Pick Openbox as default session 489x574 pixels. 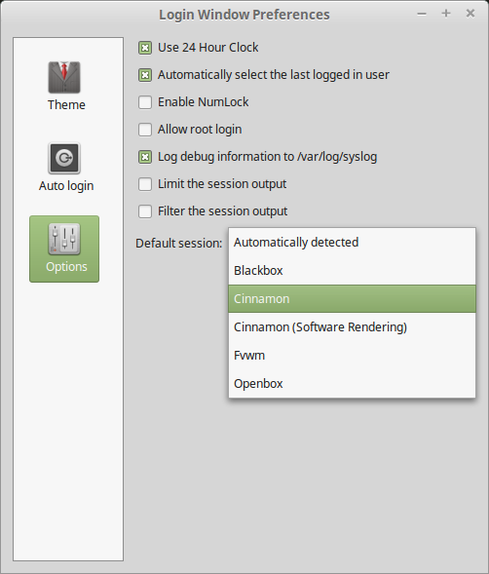(352, 383)
